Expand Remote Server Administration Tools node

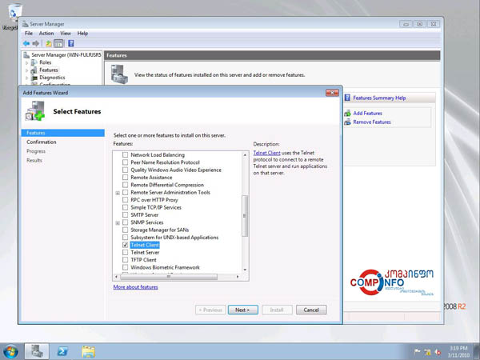118,193
